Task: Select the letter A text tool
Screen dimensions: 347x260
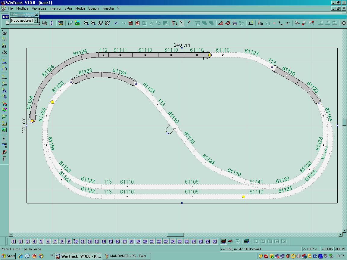Action: (4, 90)
